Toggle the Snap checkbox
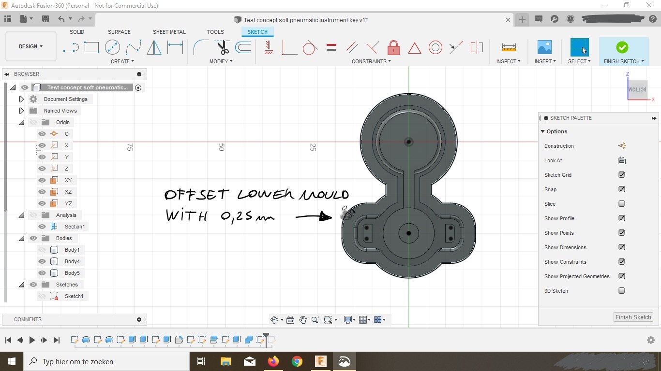The height and width of the screenshot is (371, 661). pyautogui.click(x=622, y=189)
